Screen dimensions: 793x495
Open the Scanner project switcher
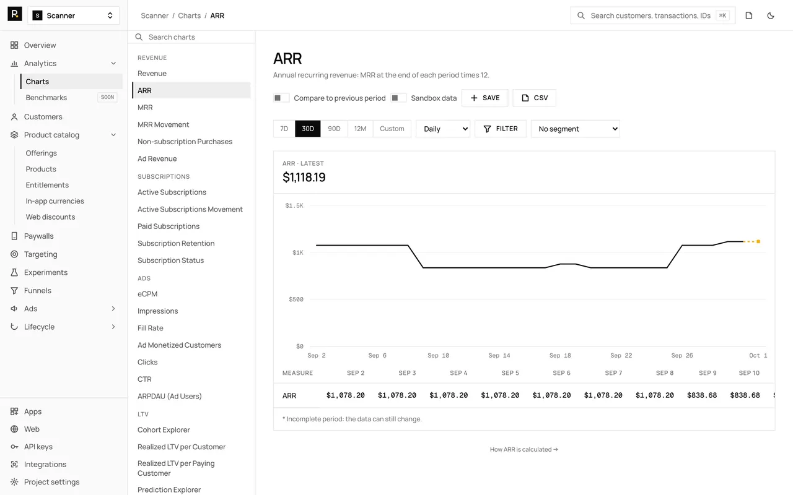tap(74, 15)
